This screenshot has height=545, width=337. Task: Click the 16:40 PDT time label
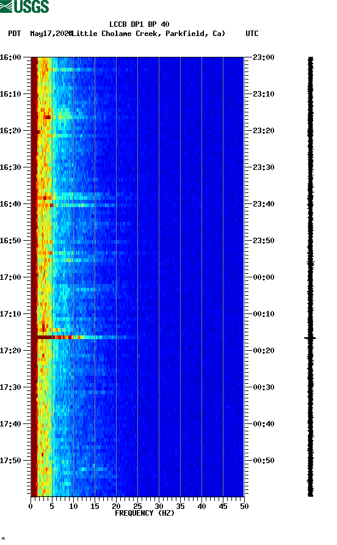click(x=10, y=204)
